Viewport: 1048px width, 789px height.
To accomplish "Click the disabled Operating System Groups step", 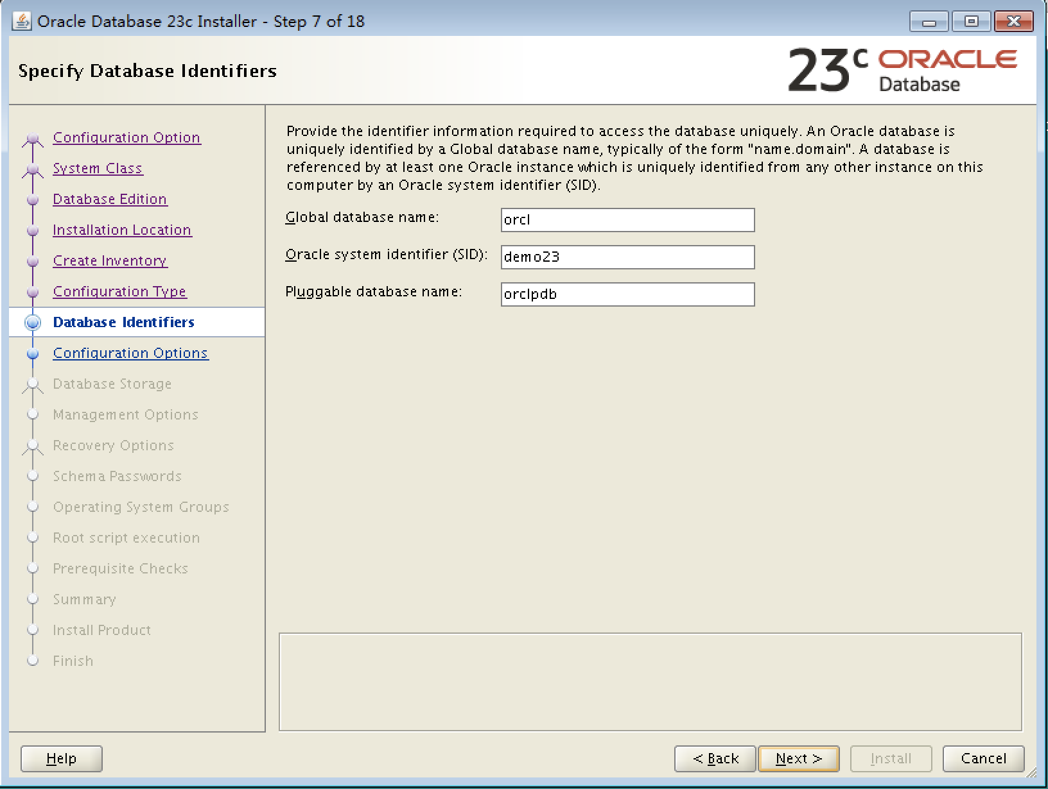I will [x=141, y=507].
